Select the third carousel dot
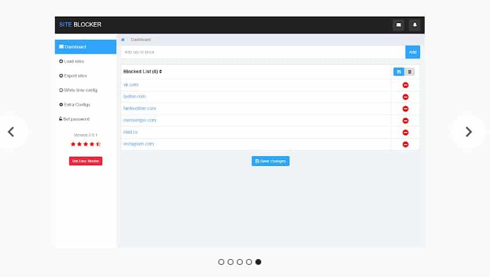 point(240,262)
